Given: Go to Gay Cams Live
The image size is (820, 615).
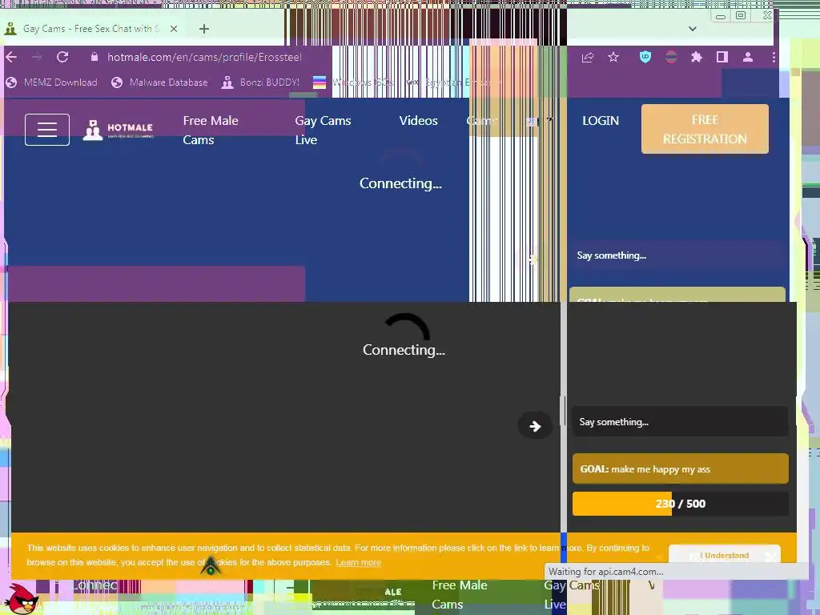Looking at the screenshot, I should pyautogui.click(x=323, y=131).
